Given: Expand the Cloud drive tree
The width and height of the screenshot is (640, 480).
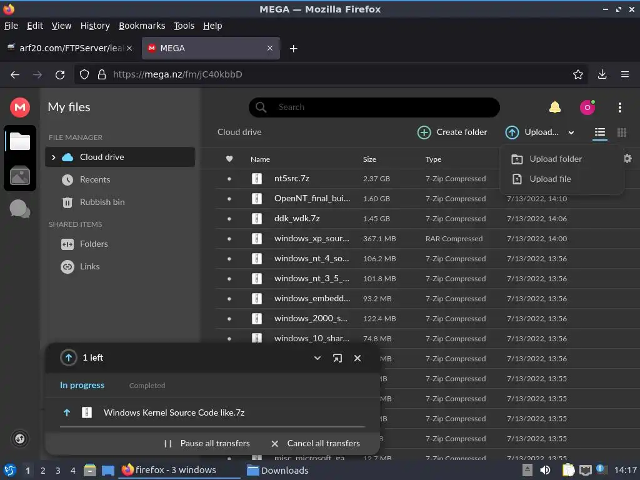Looking at the screenshot, I should (54, 157).
